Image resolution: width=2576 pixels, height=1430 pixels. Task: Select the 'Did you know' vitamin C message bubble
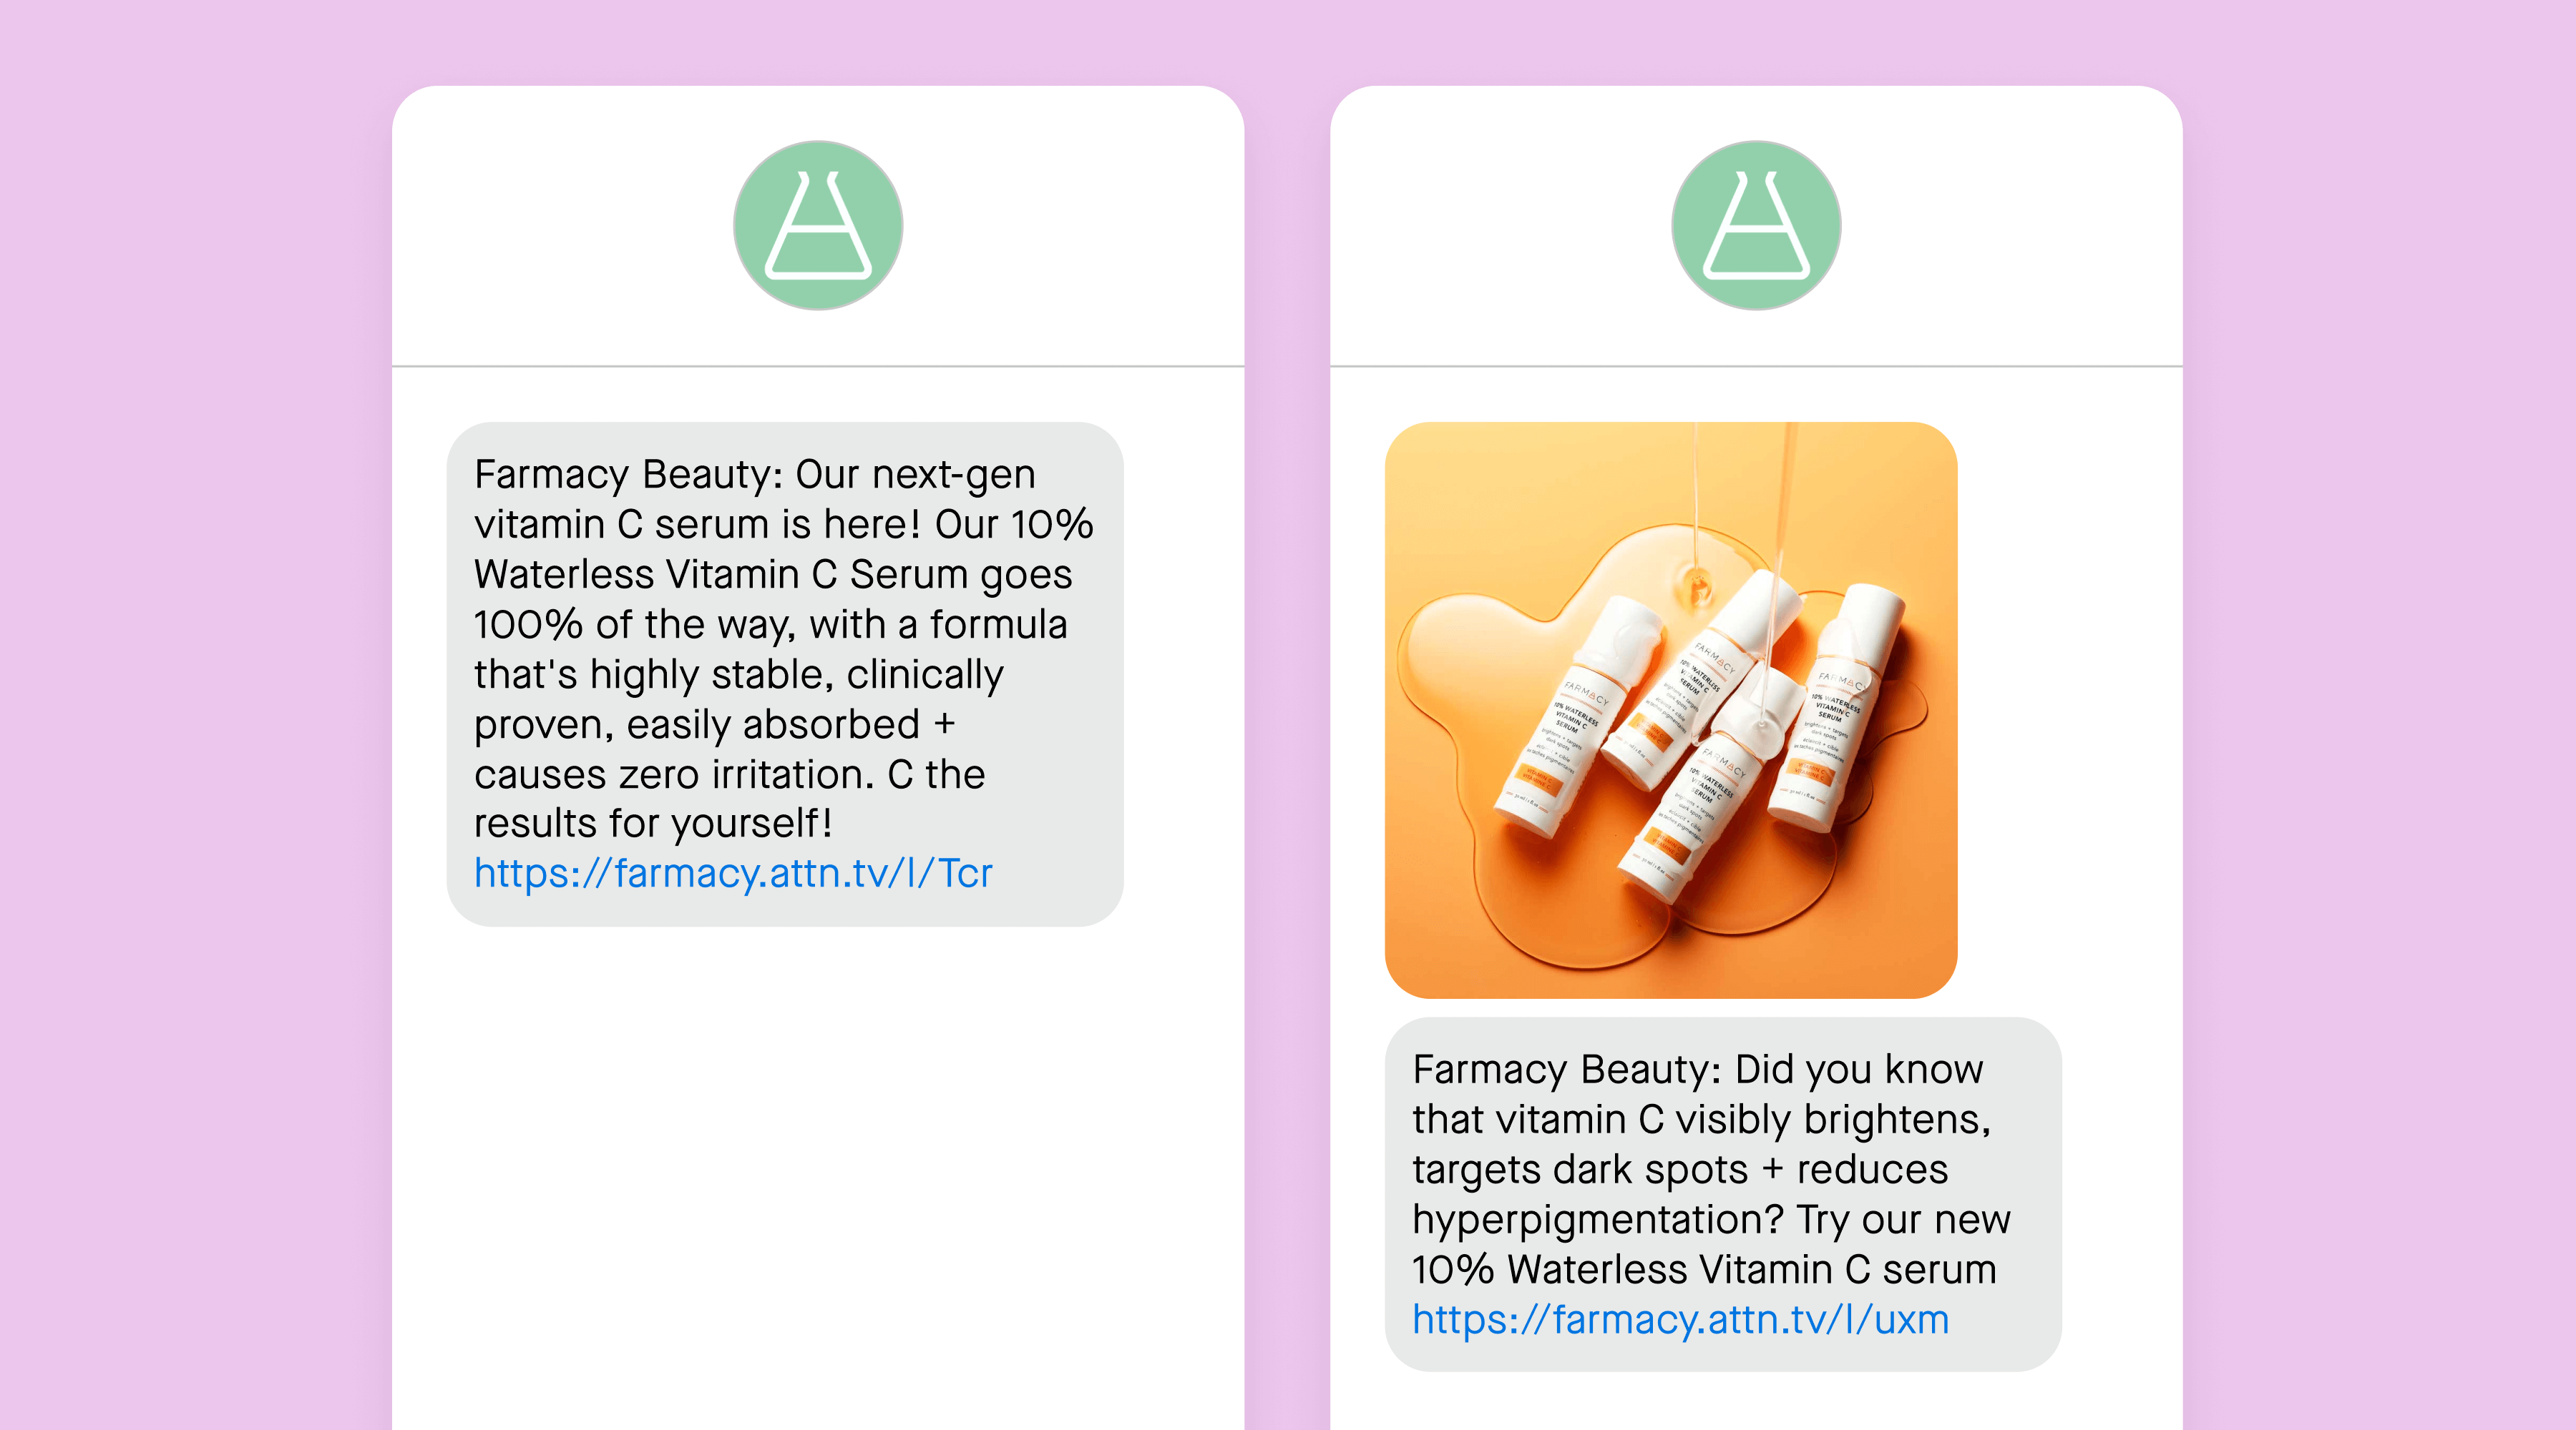point(1723,1194)
